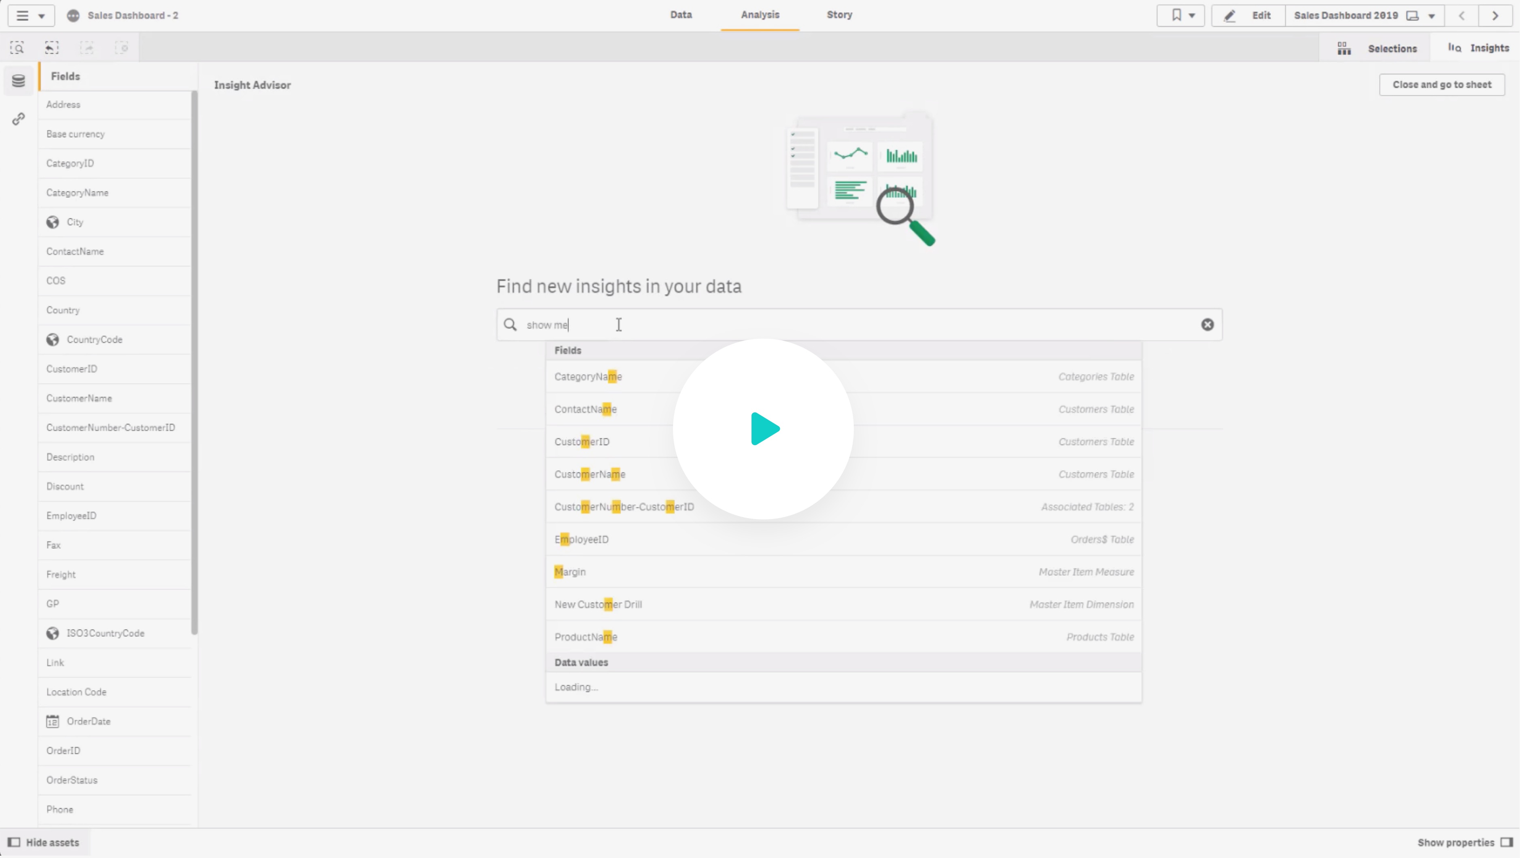
Task: Switch to the Story tab
Action: 839,15
